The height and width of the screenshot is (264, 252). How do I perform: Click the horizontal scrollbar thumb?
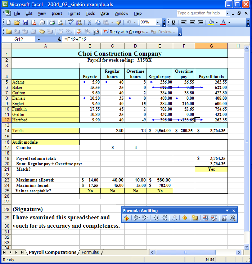point(185,252)
